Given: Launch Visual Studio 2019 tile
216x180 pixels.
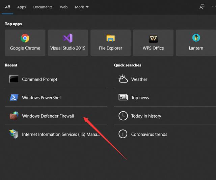Looking at the screenshot, I should click(68, 42).
